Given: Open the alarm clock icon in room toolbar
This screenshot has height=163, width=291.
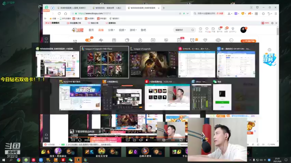Looking at the screenshot, I should point(192,40).
